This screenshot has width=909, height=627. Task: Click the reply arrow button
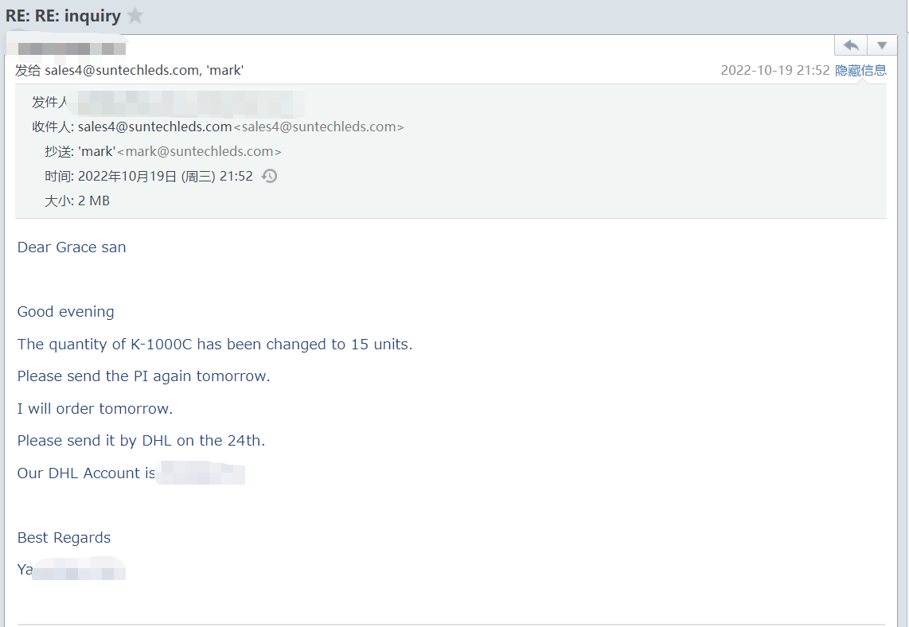tap(851, 45)
